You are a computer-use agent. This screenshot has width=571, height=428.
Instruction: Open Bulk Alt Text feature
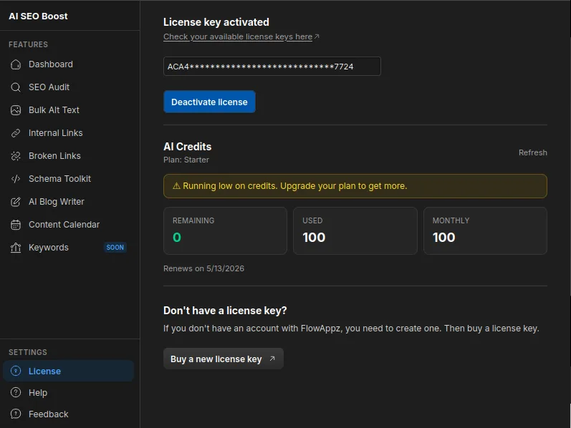click(x=70, y=110)
